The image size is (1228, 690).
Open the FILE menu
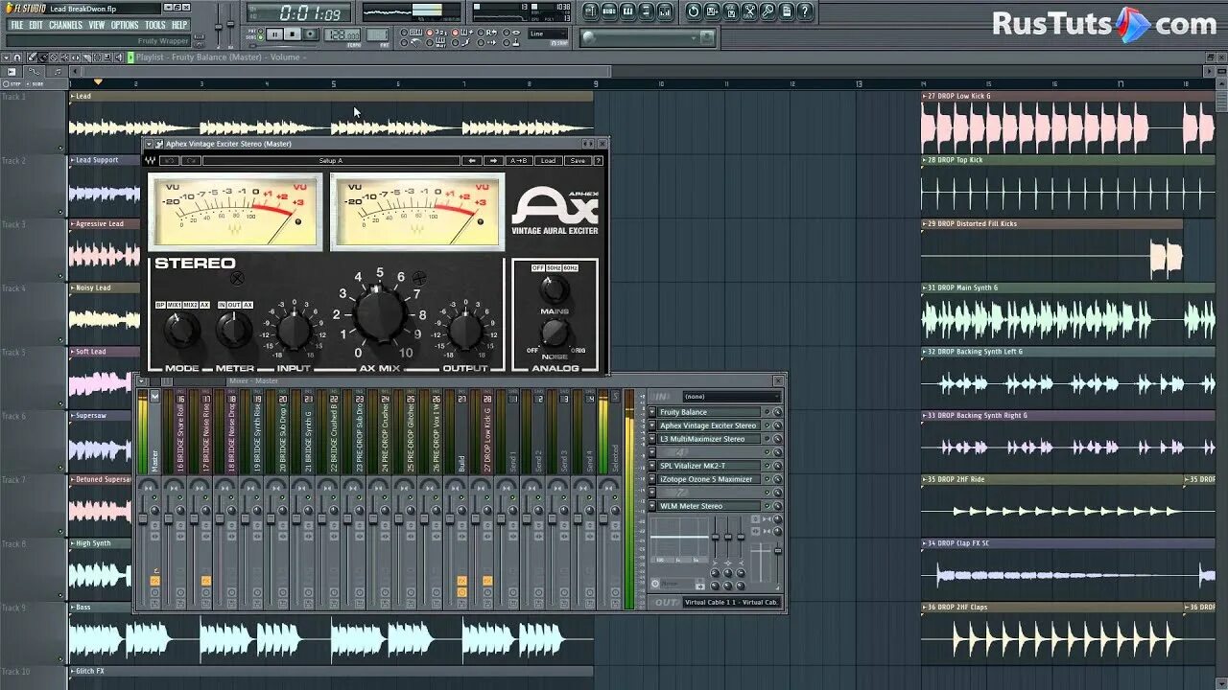pyautogui.click(x=17, y=25)
